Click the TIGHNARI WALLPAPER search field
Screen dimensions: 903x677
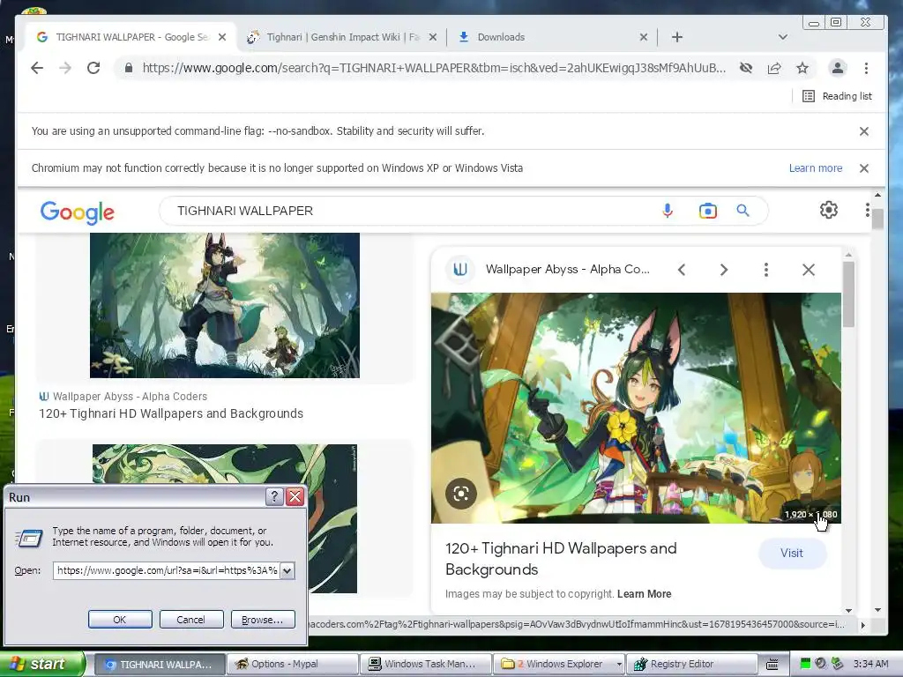pos(403,211)
